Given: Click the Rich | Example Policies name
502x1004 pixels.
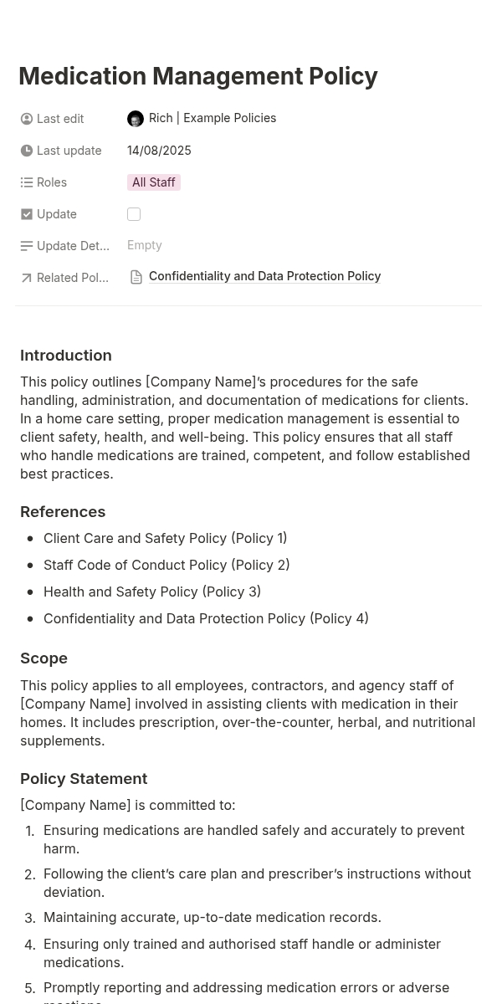Looking at the screenshot, I should [x=213, y=118].
